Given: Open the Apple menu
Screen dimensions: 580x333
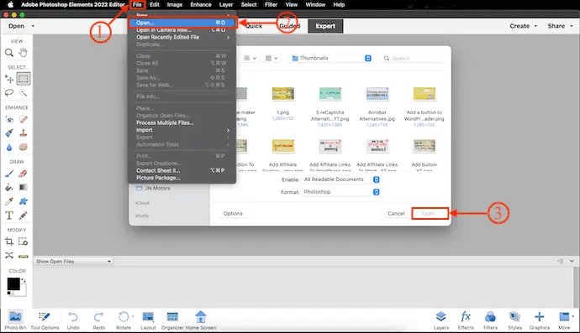Looking at the screenshot, I should (x=10, y=4).
